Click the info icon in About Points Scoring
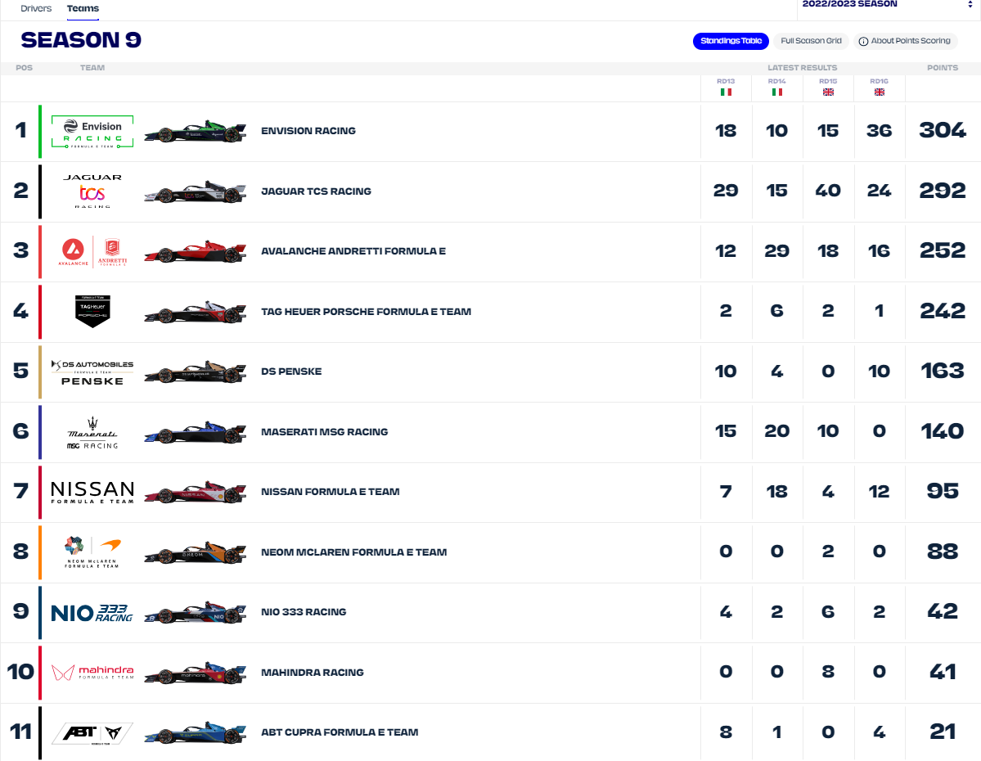This screenshot has width=981, height=761. pos(863,41)
